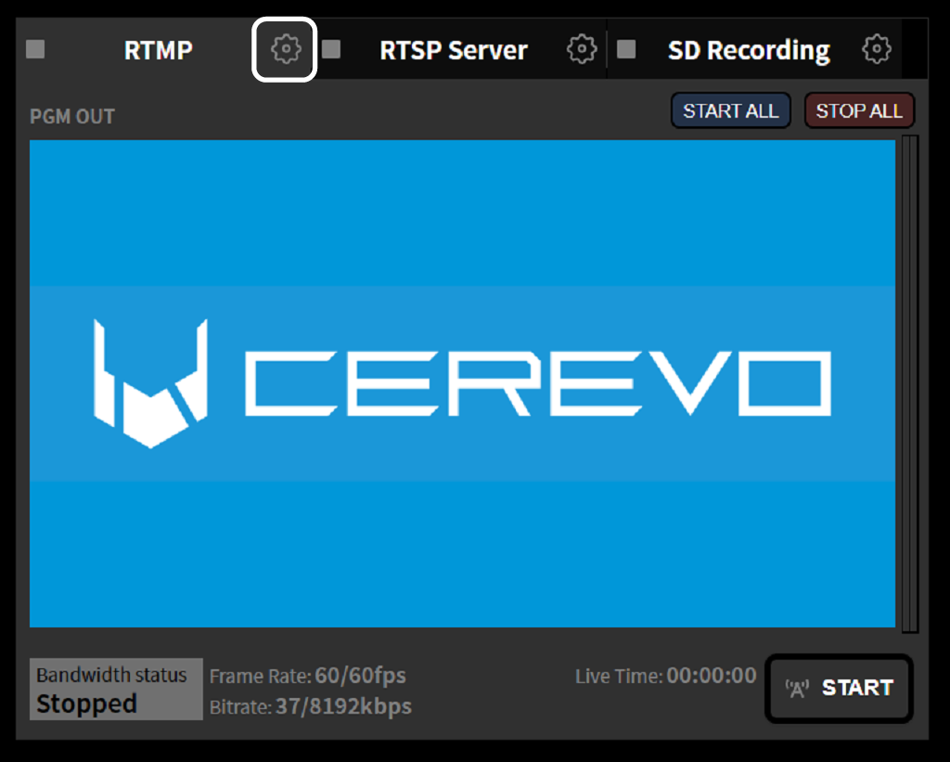Image resolution: width=950 pixels, height=762 pixels.
Task: Switch to the RTMP tab
Action: (158, 50)
